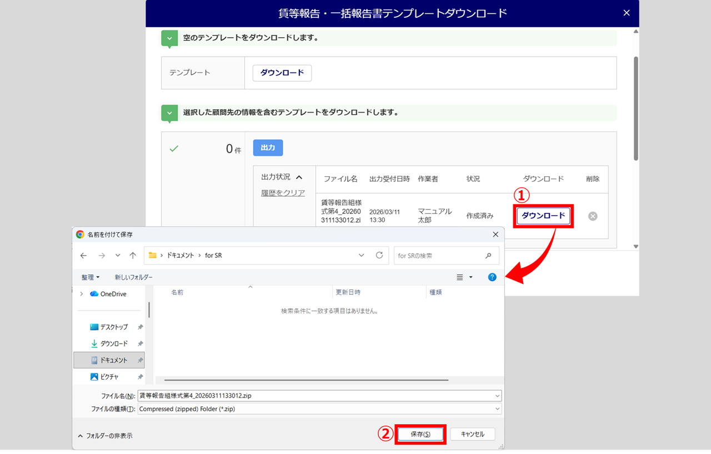Collapse folders with フォルダーの非表示
Image resolution: width=711 pixels, height=454 pixels.
105,436
